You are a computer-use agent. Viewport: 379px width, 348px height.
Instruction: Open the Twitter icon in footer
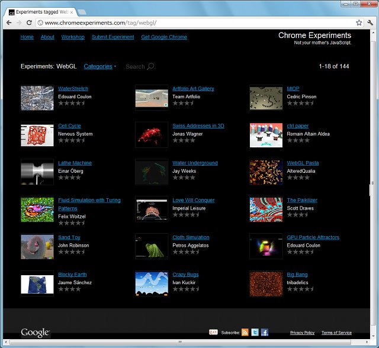255,332
